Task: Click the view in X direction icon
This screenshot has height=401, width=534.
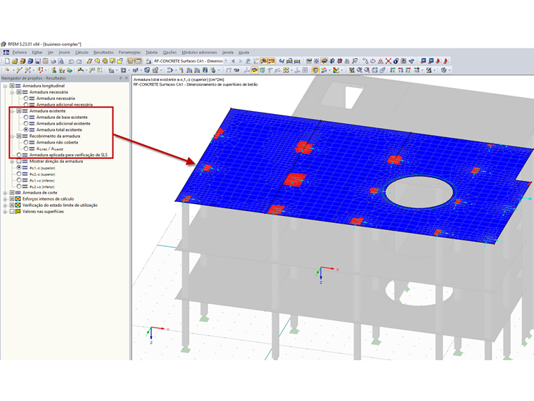Action: pyautogui.click(x=393, y=70)
